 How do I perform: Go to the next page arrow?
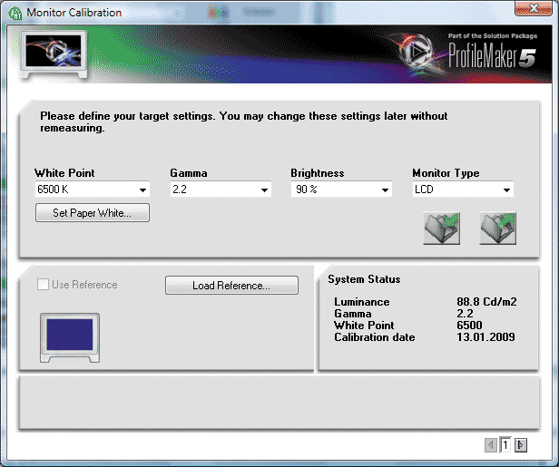[x=520, y=445]
